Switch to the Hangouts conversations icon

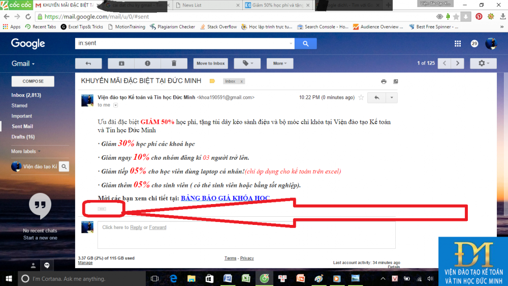point(47,266)
